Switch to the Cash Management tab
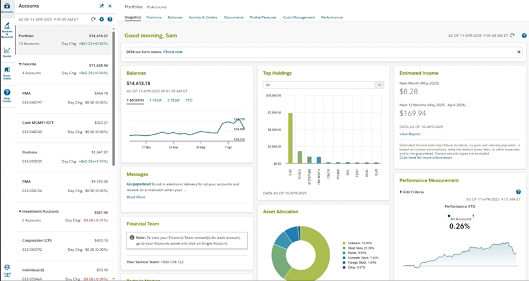The image size is (529, 281). [299, 17]
